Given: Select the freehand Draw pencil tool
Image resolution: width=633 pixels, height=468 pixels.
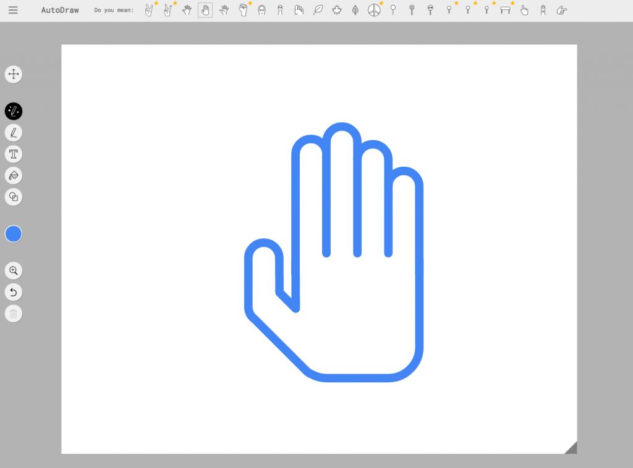Looking at the screenshot, I should (14, 133).
